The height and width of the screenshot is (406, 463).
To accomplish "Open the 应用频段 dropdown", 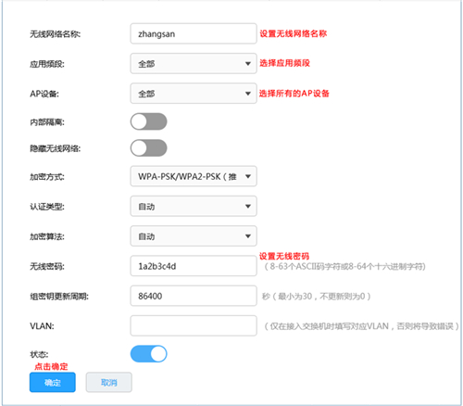I will pyautogui.click(x=194, y=64).
